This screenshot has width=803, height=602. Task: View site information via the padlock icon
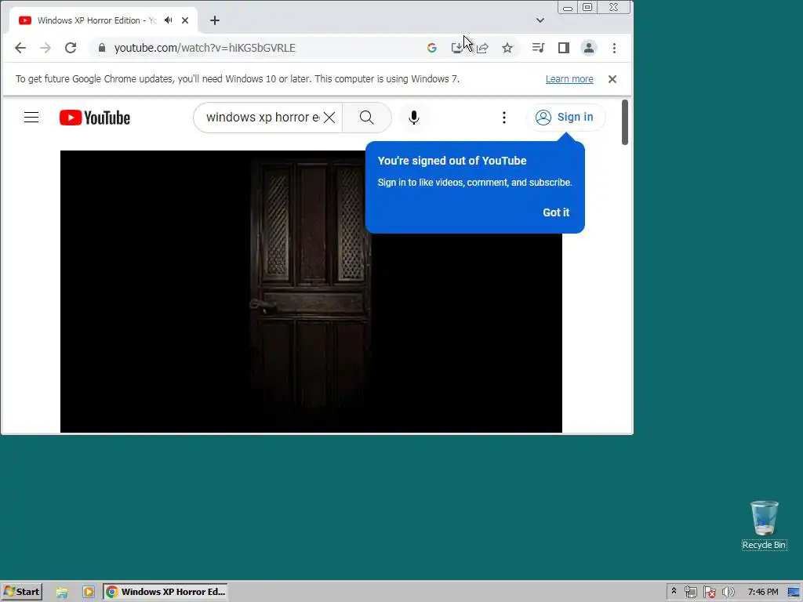click(x=102, y=48)
